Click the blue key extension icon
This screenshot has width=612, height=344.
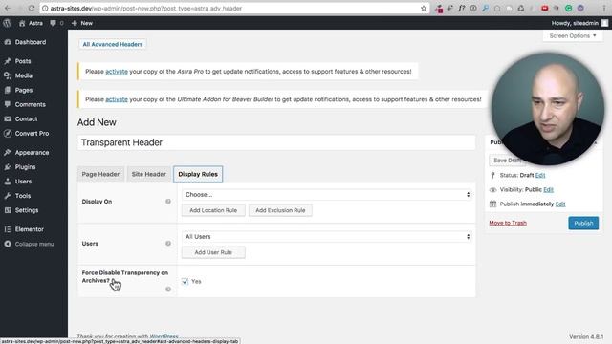click(x=485, y=9)
